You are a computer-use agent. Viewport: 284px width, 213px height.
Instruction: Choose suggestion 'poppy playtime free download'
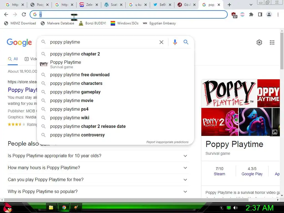tap(115, 75)
